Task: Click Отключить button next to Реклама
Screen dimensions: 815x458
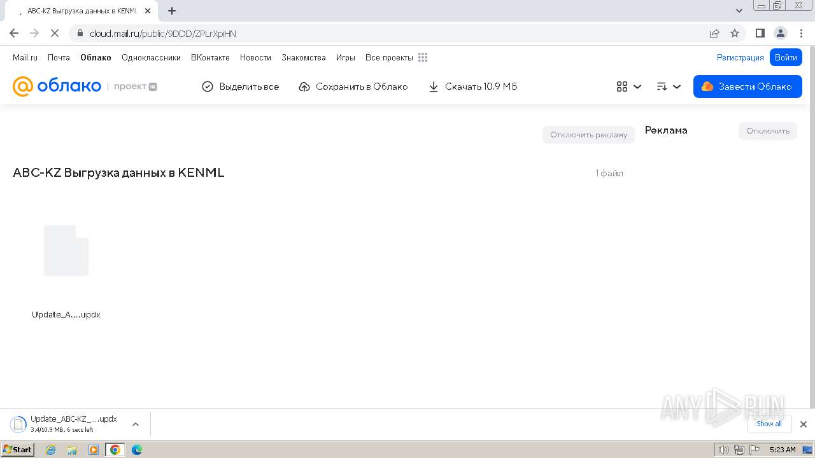Action: click(x=767, y=131)
